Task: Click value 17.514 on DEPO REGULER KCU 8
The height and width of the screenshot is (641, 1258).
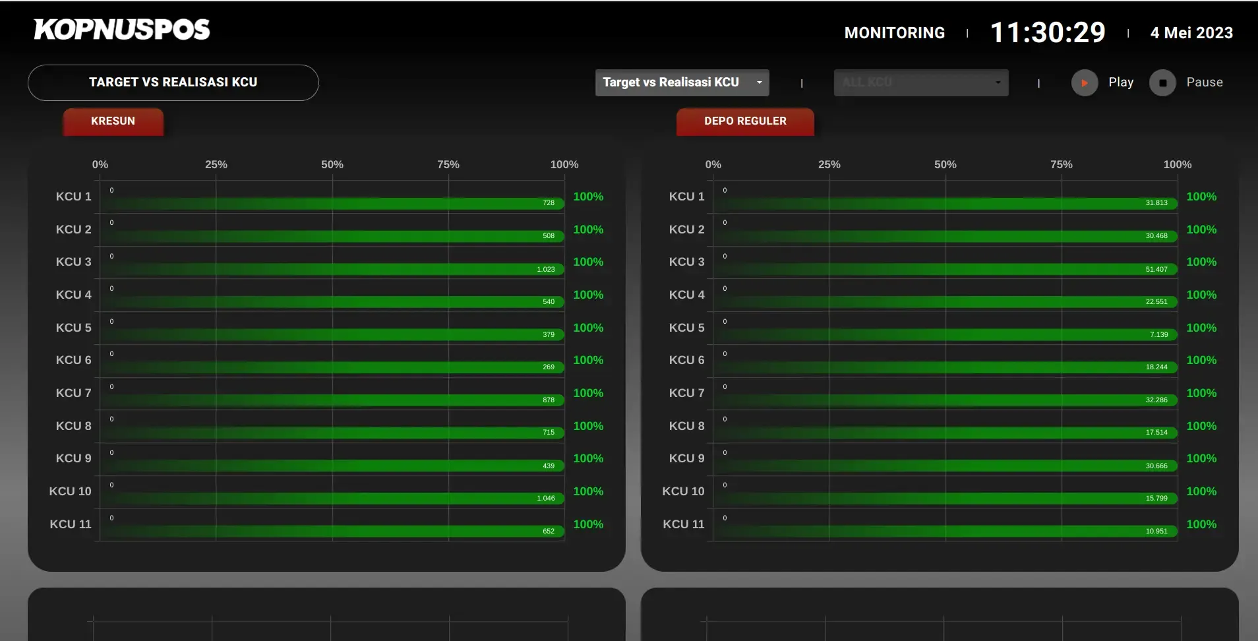Action: (x=1156, y=433)
